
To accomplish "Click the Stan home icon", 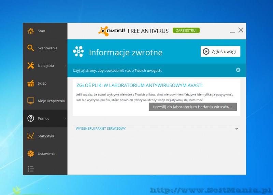I will click(x=31, y=31).
